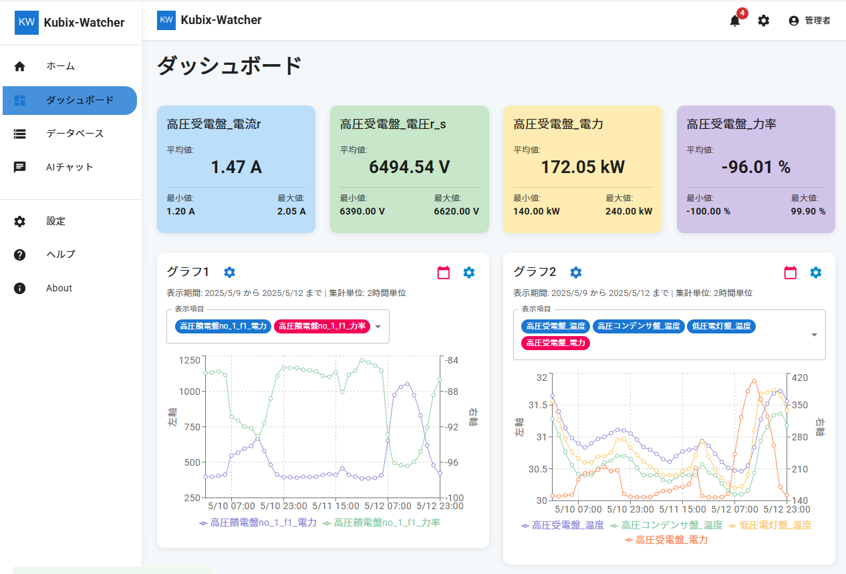Open chart settings gear at グラフ2 top right
This screenshot has width=846, height=574.
pos(816,273)
